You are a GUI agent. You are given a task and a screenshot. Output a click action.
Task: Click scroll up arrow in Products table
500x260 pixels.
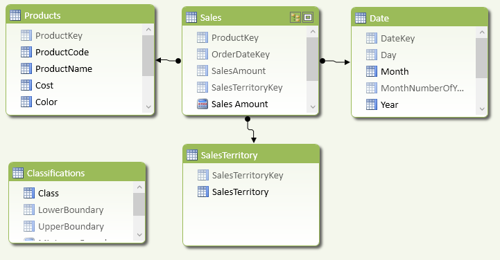pyautogui.click(x=148, y=30)
